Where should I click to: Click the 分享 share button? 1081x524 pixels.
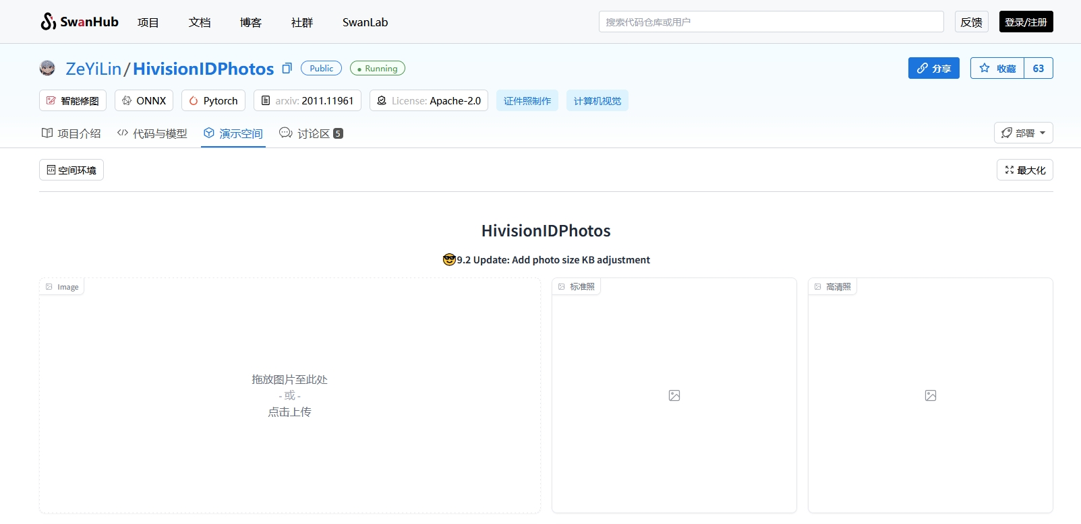coord(933,68)
